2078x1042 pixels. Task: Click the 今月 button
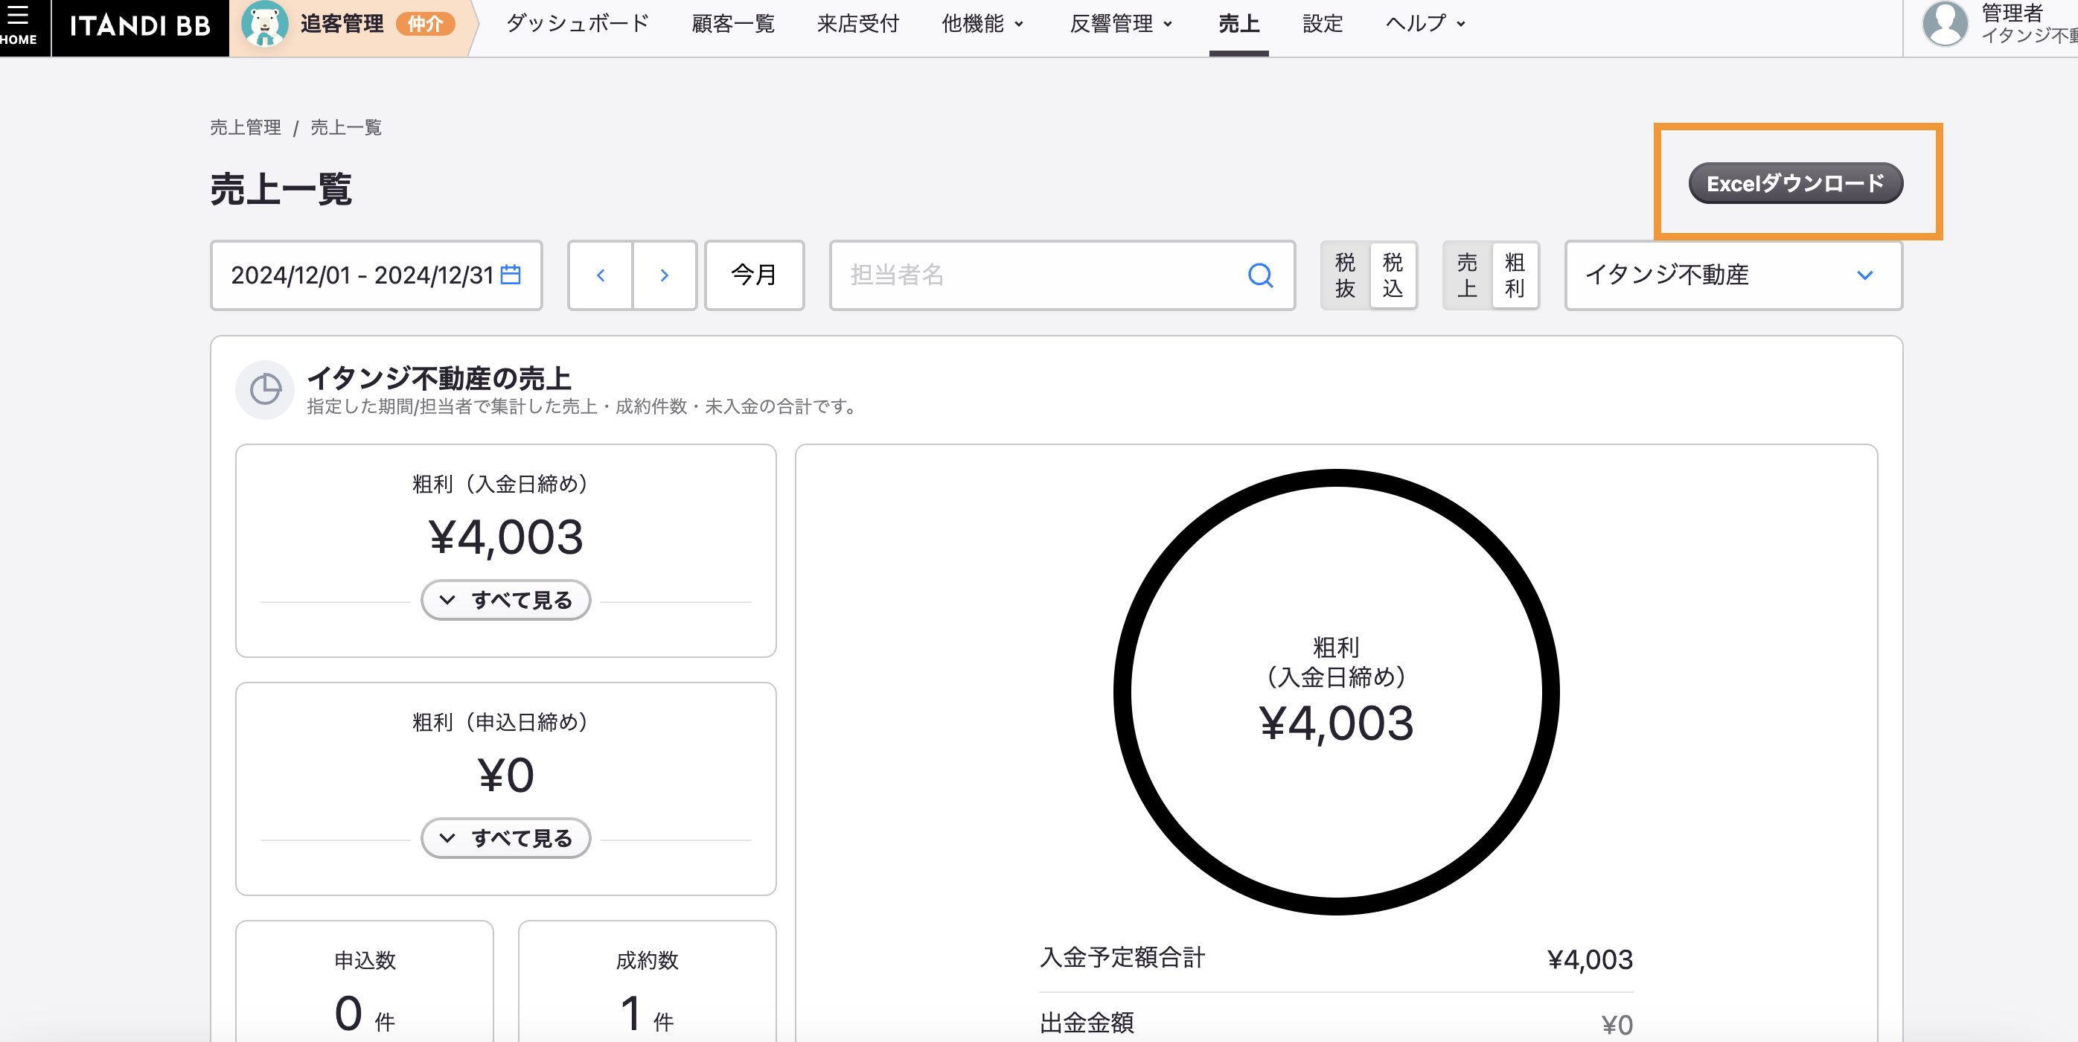(753, 275)
